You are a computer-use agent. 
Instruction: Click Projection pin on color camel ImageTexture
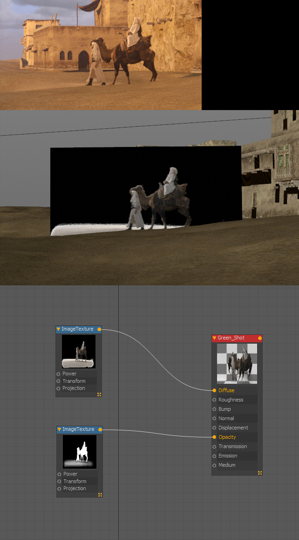click(58, 388)
